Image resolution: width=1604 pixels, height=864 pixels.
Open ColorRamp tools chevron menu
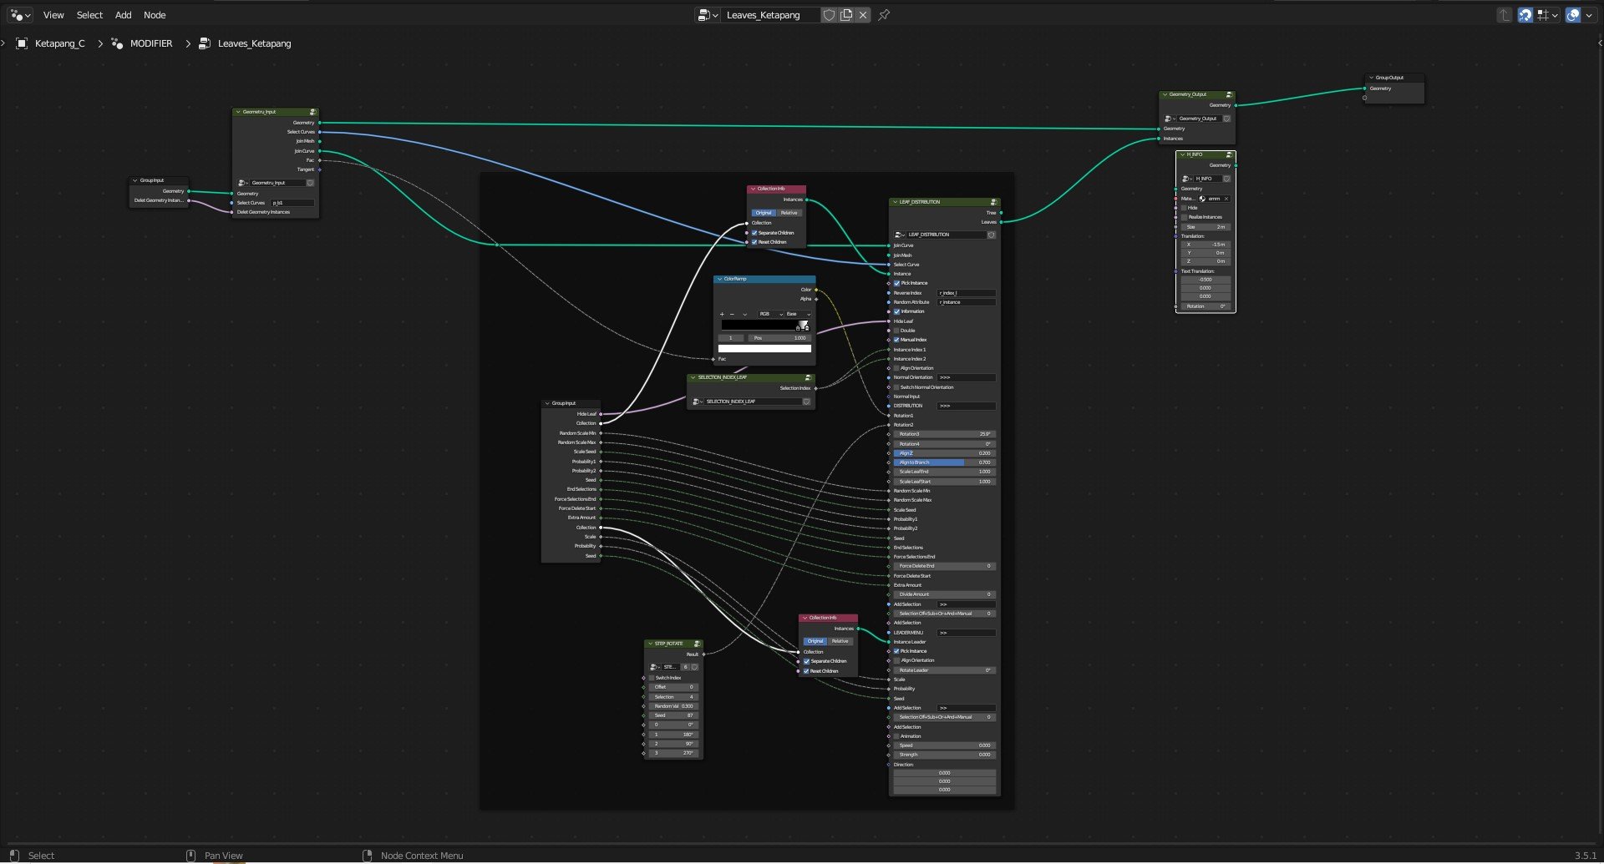click(744, 314)
